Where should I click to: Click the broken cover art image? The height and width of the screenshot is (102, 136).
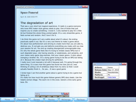(x=95, y=18)
